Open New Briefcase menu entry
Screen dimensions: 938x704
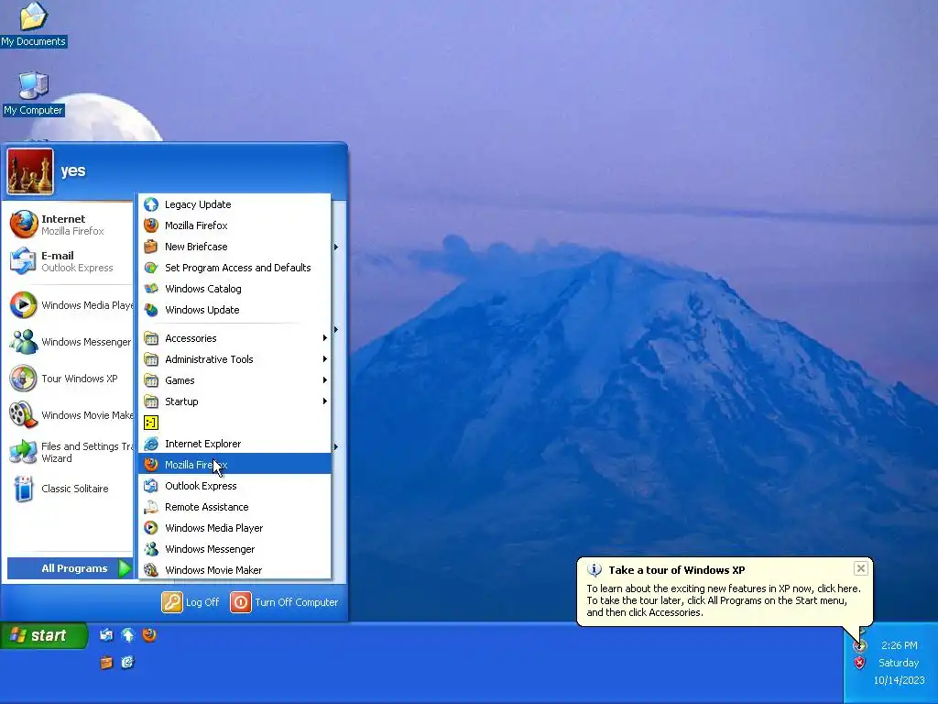[x=234, y=247]
